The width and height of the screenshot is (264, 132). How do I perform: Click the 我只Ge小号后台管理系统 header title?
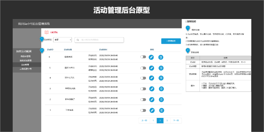click(x=34, y=24)
